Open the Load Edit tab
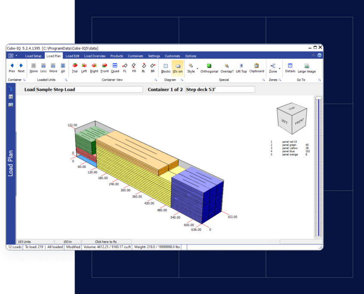Image resolution: width=364 pixels, height=294 pixels. pyautogui.click(x=72, y=56)
